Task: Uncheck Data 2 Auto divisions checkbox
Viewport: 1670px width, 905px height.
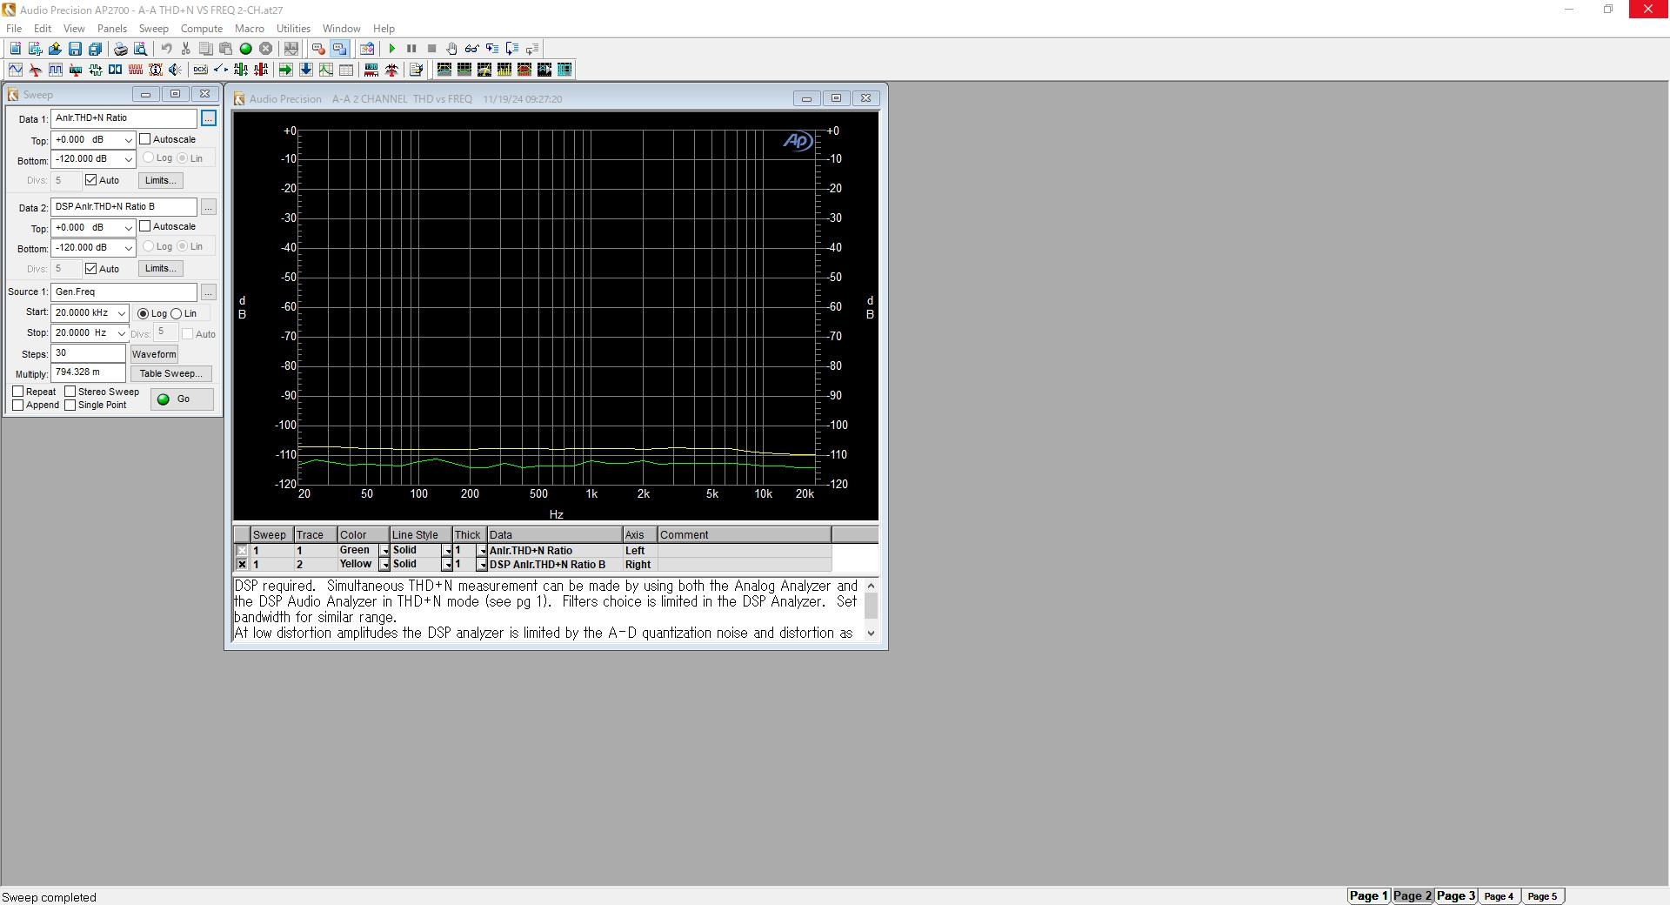Action: point(91,269)
